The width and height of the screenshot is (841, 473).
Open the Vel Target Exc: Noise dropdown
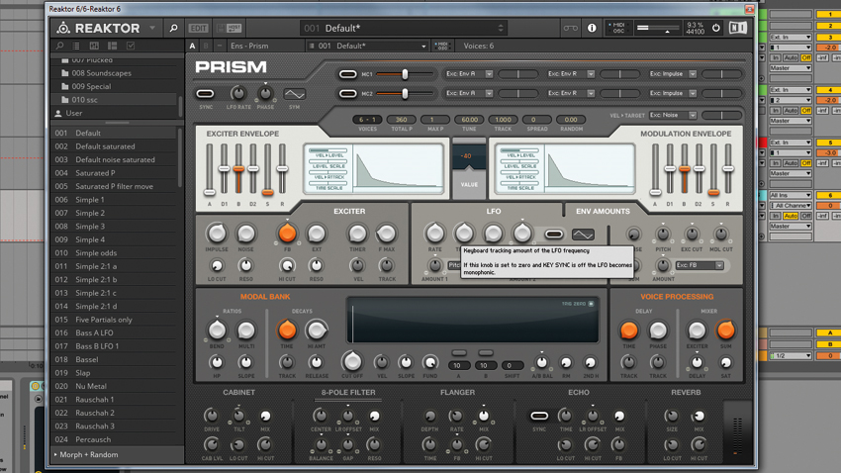tap(673, 116)
